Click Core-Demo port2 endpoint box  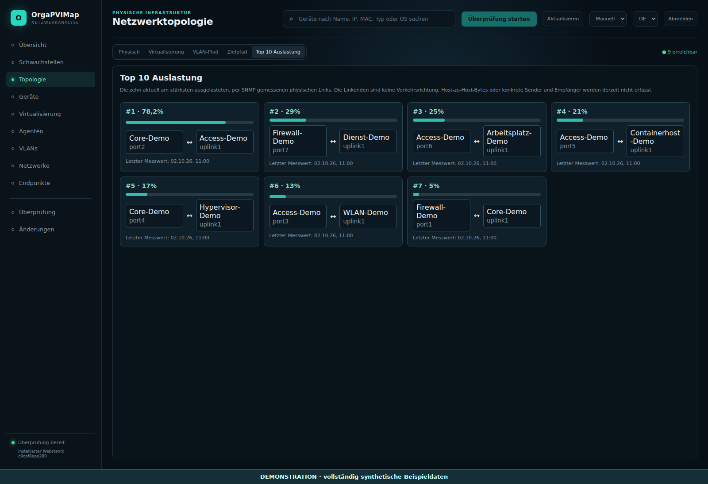point(154,142)
